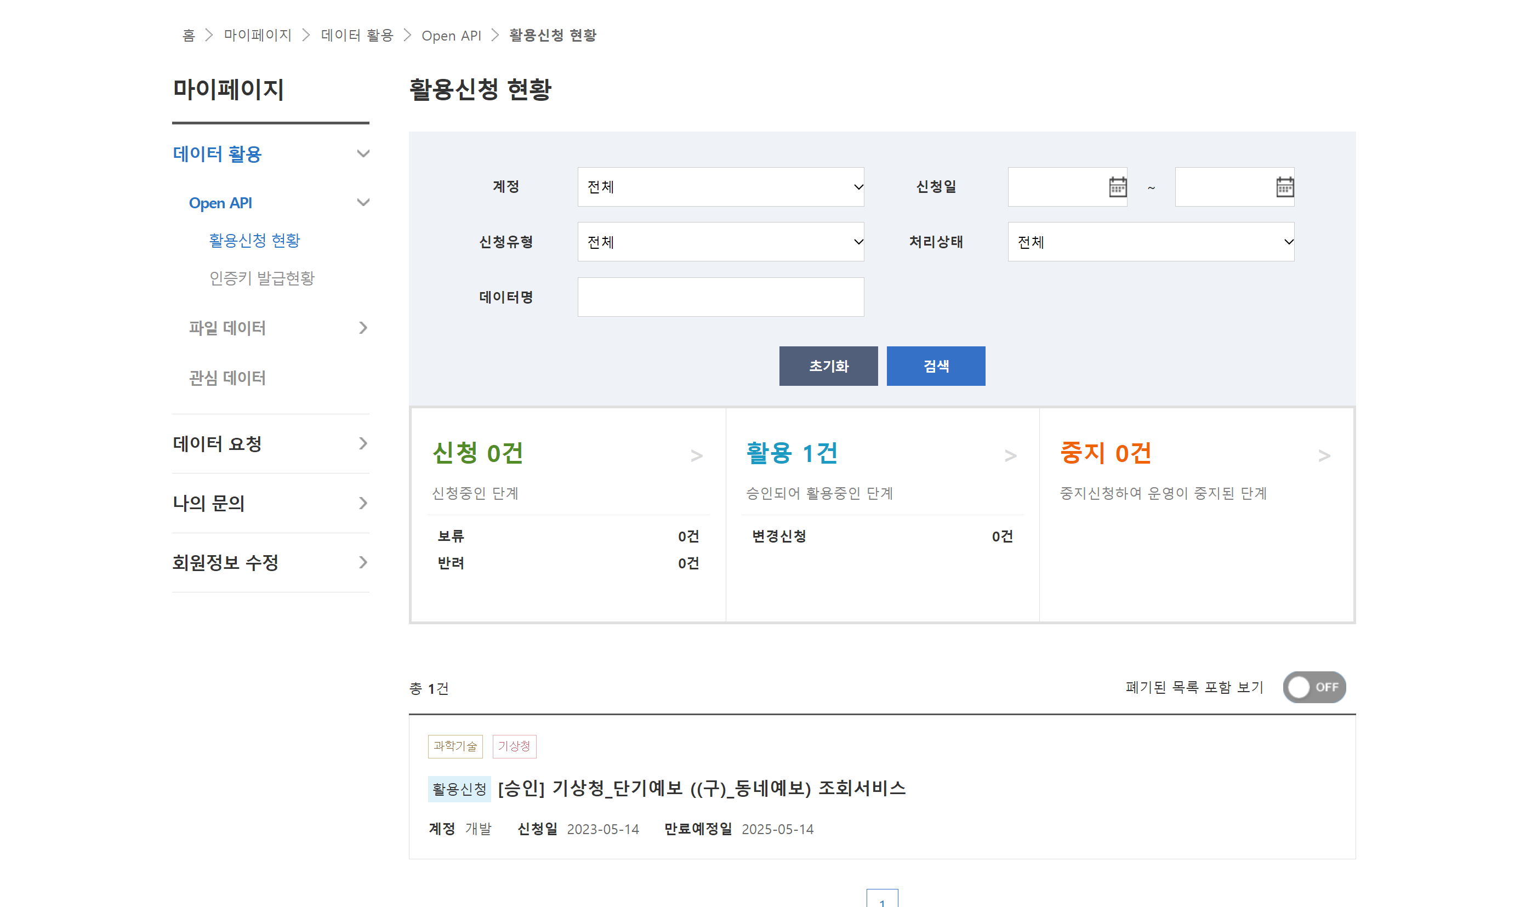Click arrow on 활용 1건 card
The height and width of the screenshot is (907, 1520).
click(1010, 455)
